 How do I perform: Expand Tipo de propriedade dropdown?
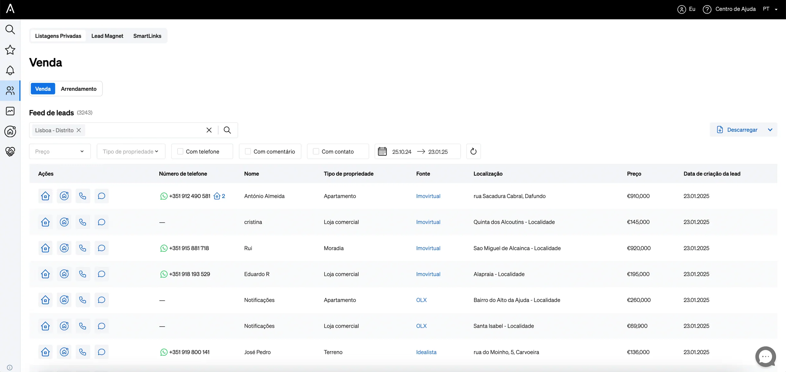[x=131, y=151]
